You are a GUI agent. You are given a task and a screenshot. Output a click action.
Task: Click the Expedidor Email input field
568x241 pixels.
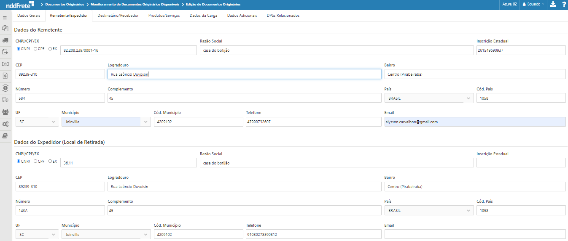click(475, 234)
